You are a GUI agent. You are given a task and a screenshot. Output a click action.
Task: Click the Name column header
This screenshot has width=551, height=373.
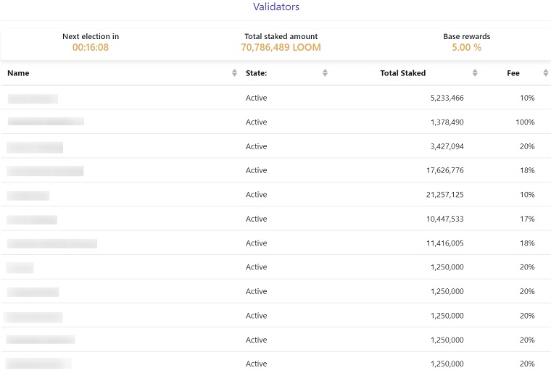(18, 73)
